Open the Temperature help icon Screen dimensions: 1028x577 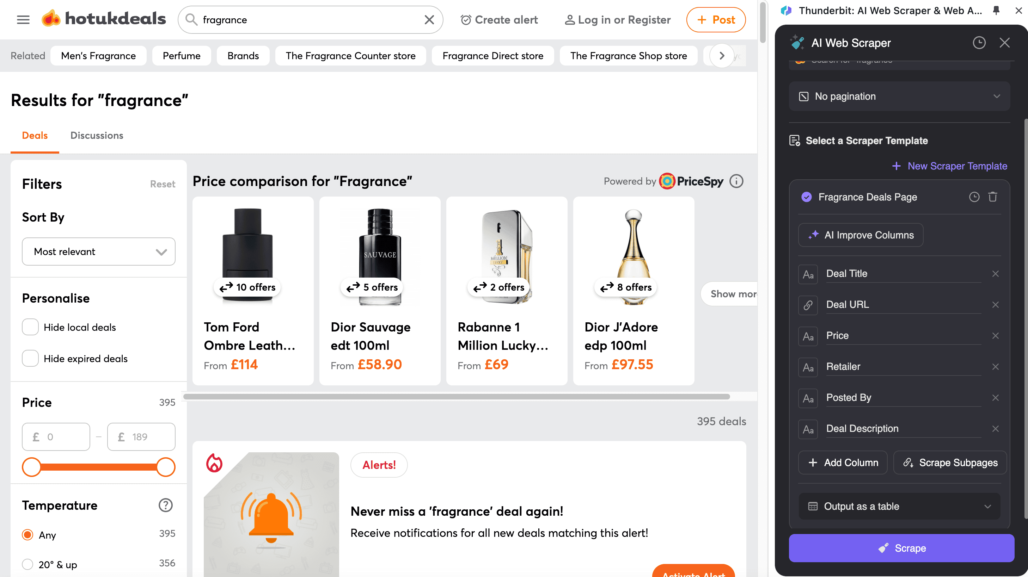(x=165, y=505)
